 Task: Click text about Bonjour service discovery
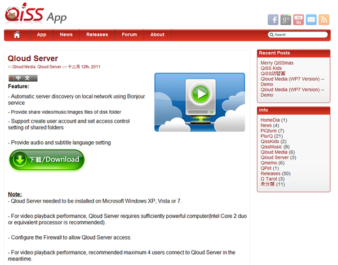click(x=77, y=100)
